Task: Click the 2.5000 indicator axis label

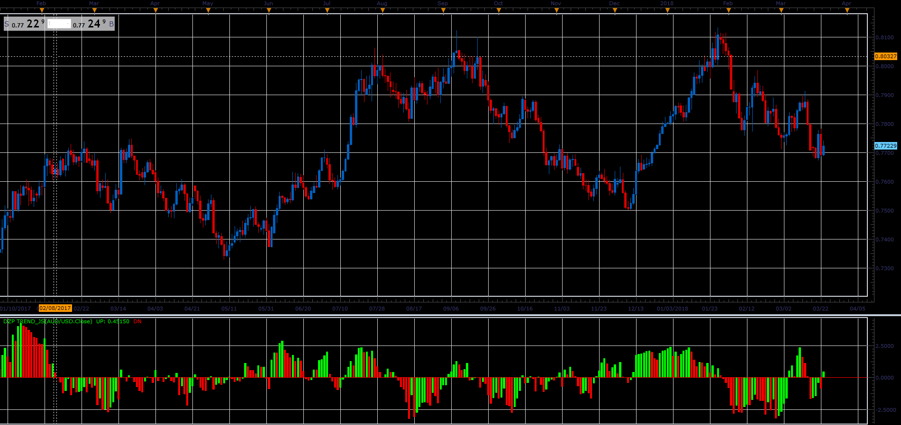Action: click(885, 346)
